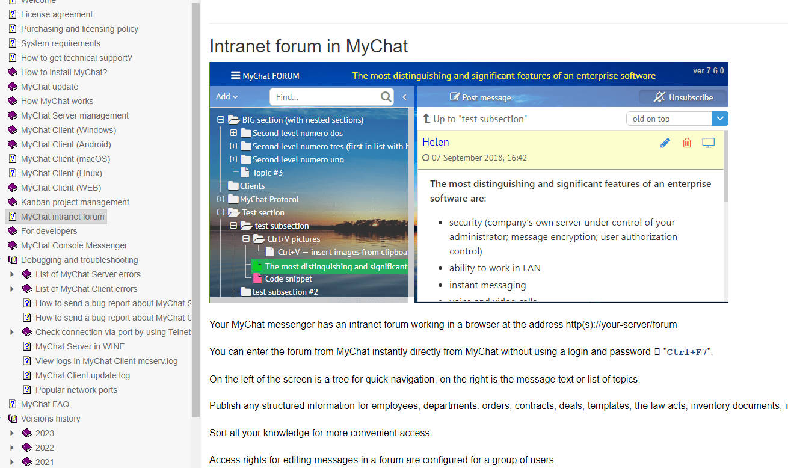Expand the 2023 versions history node

click(12, 433)
